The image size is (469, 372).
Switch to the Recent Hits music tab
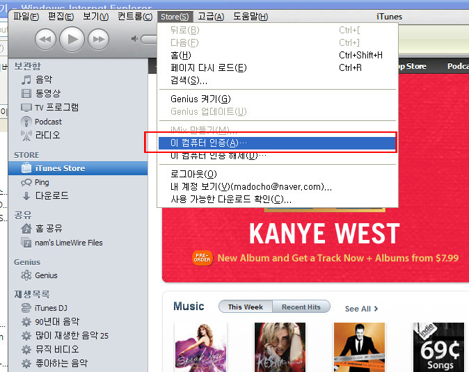pyautogui.click(x=301, y=307)
